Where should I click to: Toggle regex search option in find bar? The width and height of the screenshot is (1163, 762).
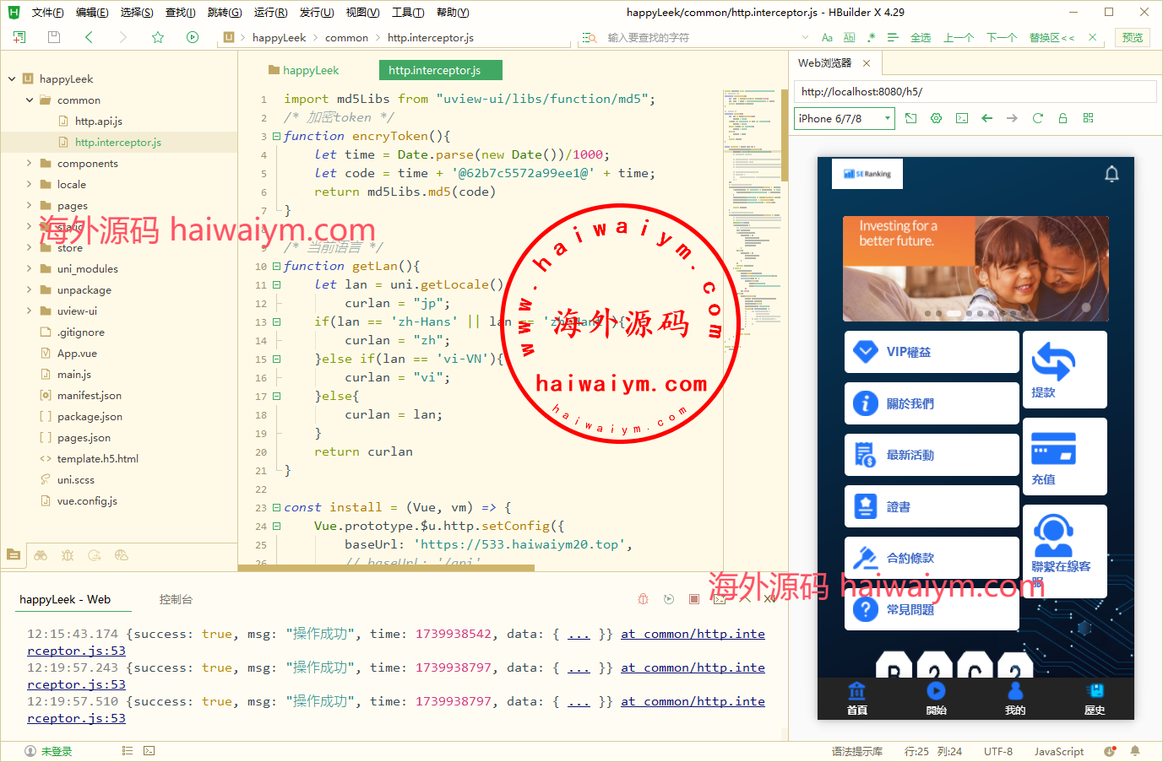(x=871, y=38)
